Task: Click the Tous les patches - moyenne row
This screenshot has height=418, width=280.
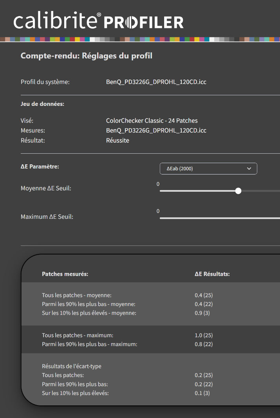Action: pyautogui.click(x=77, y=295)
